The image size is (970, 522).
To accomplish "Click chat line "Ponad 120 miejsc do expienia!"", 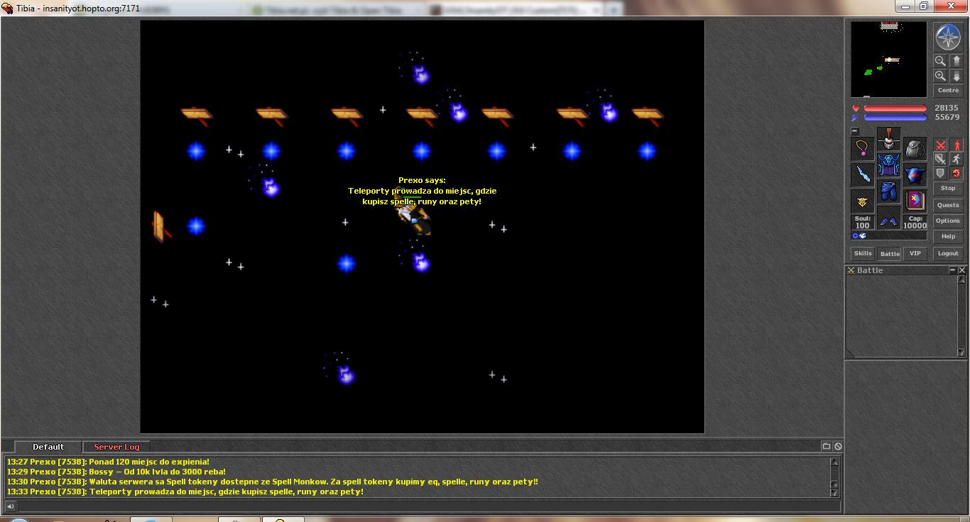I will (108, 462).
